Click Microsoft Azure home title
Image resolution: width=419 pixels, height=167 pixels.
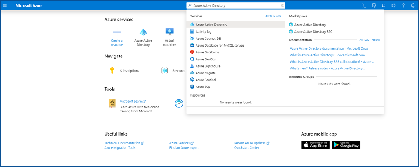click(x=29, y=5)
